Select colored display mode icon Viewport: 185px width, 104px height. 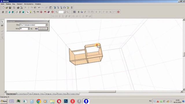point(10,12)
